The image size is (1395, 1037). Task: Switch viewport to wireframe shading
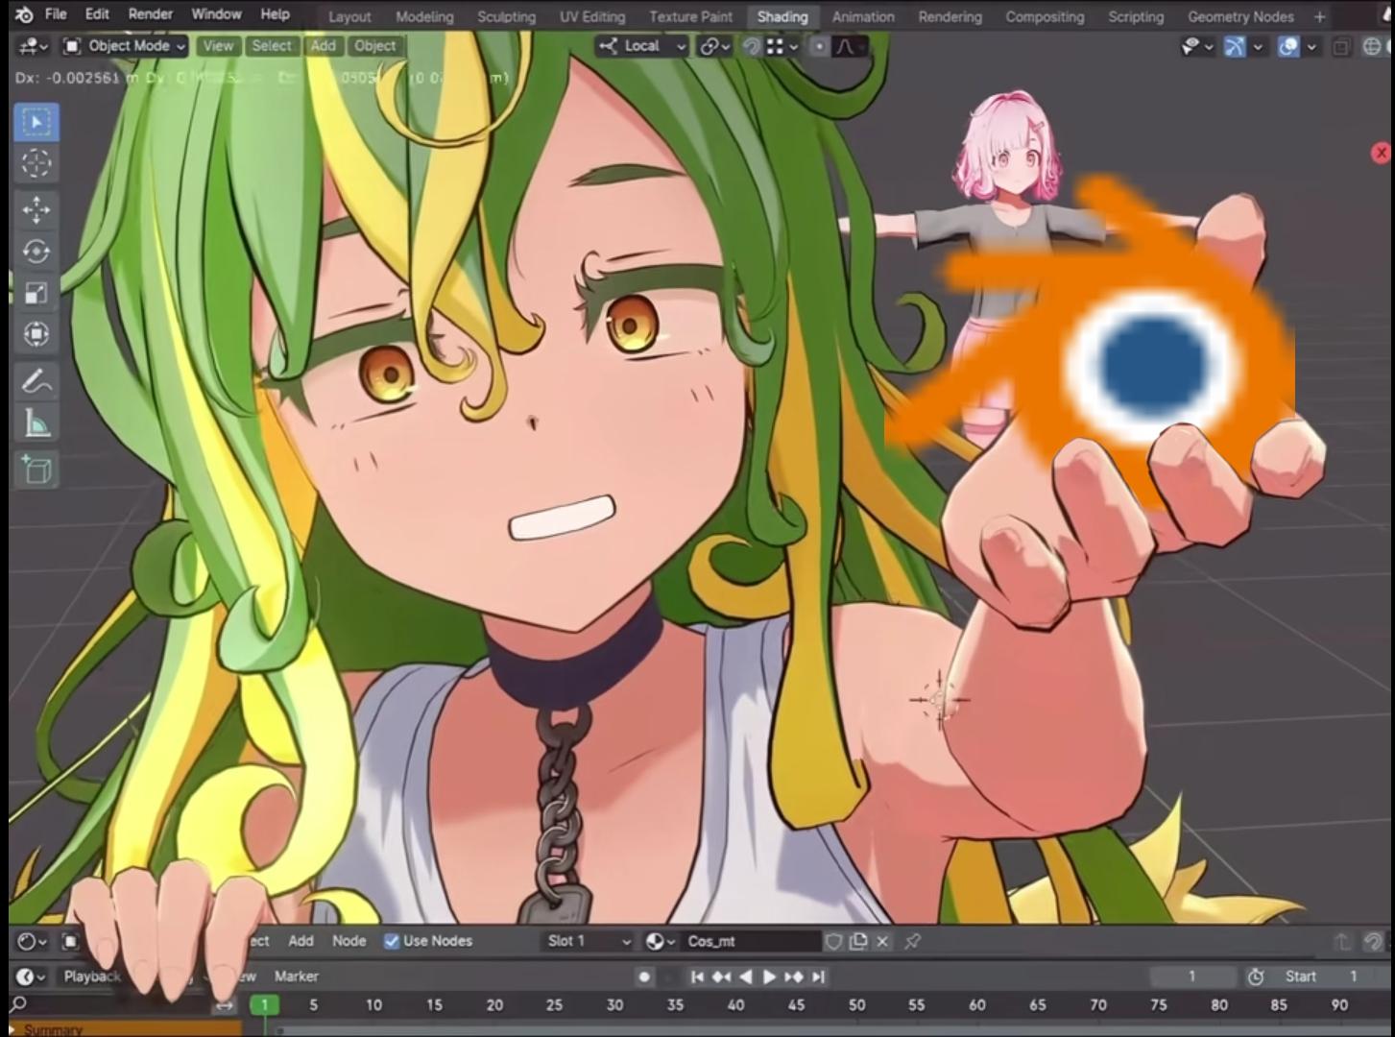1373,46
